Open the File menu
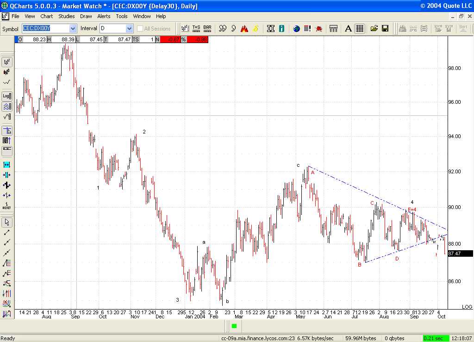This screenshot has height=342, width=474. (x=15, y=16)
